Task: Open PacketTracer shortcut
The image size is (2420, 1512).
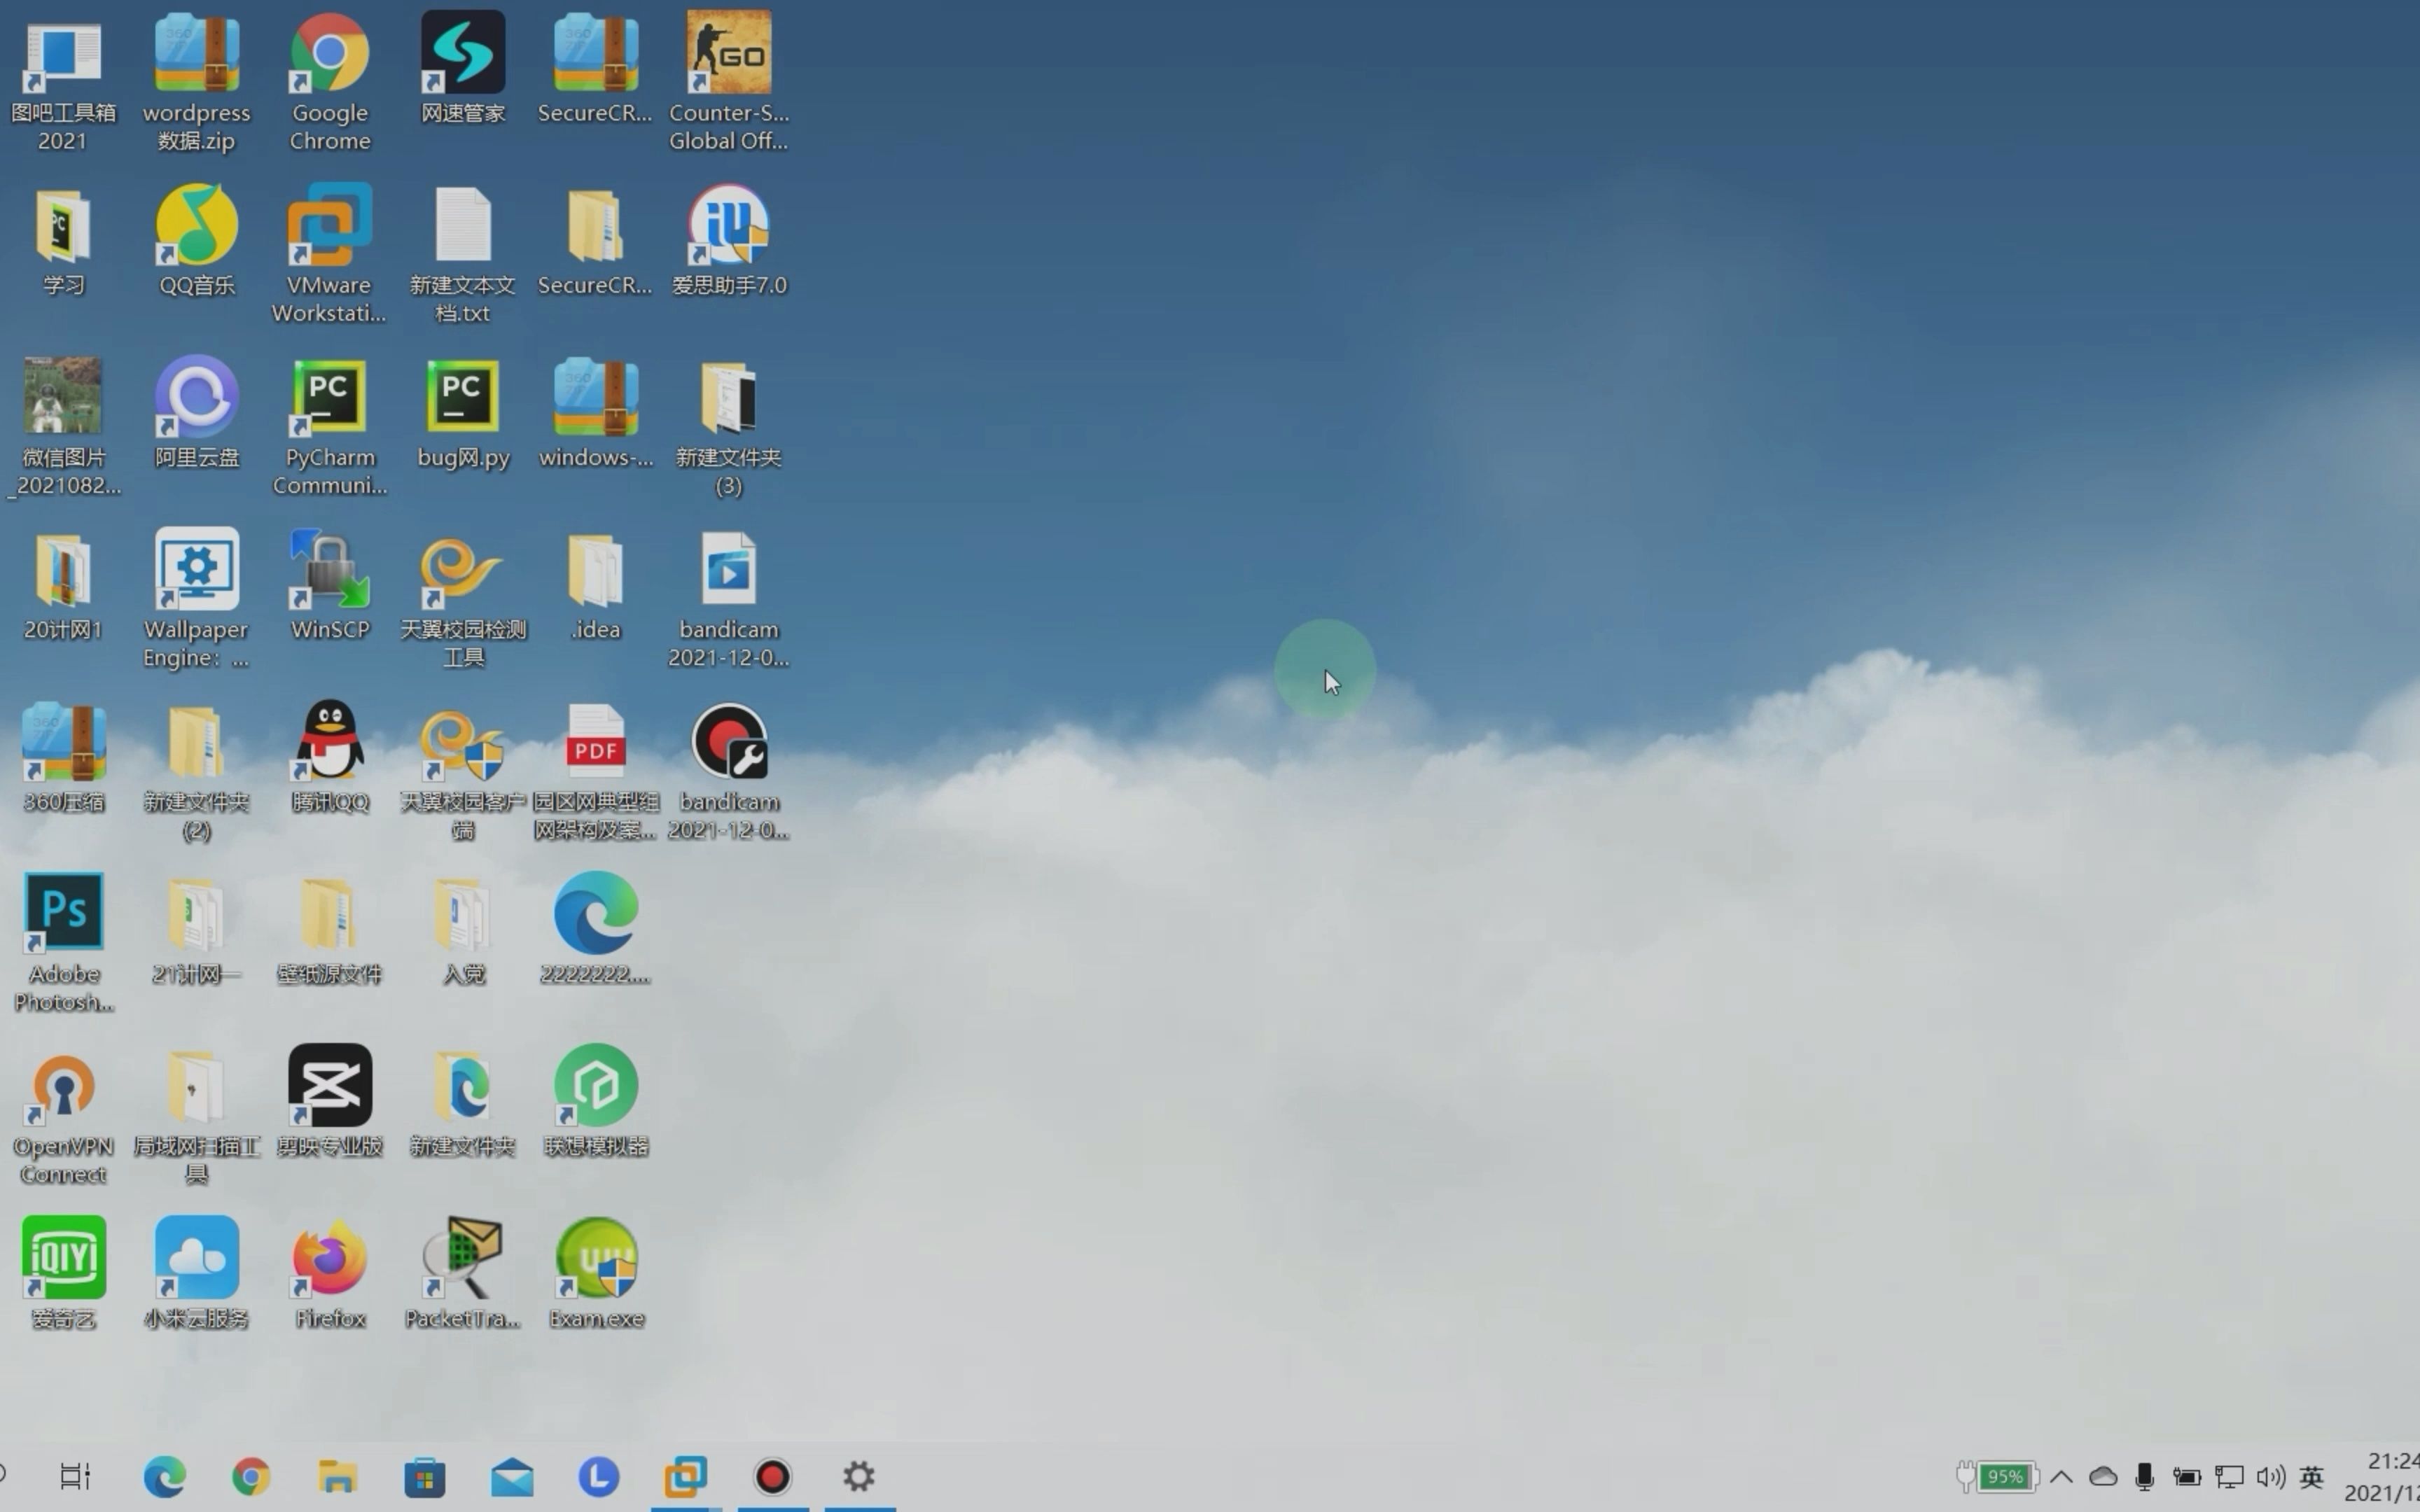Action: [x=462, y=1272]
